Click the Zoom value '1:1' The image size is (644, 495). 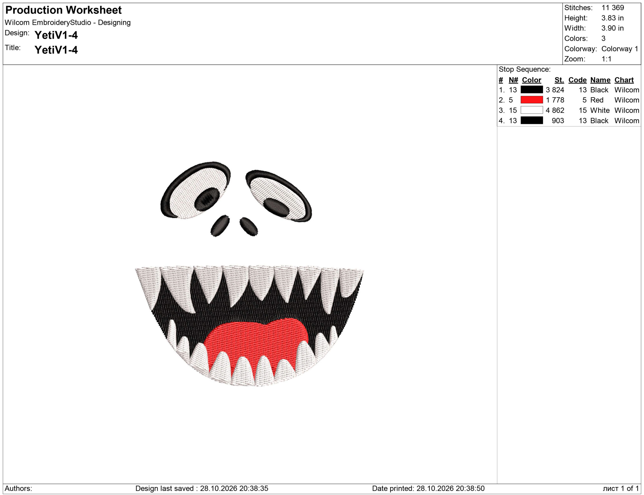pyautogui.click(x=606, y=59)
